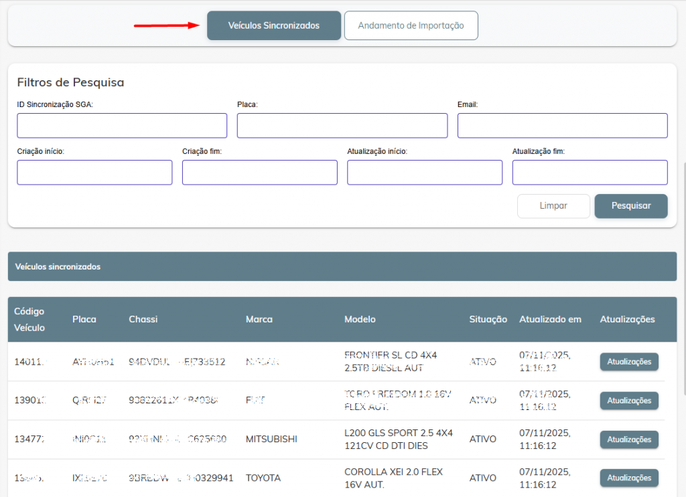The width and height of the screenshot is (686, 497).
Task: Open Atualizações for the Frontier SL row
Action: click(x=628, y=362)
